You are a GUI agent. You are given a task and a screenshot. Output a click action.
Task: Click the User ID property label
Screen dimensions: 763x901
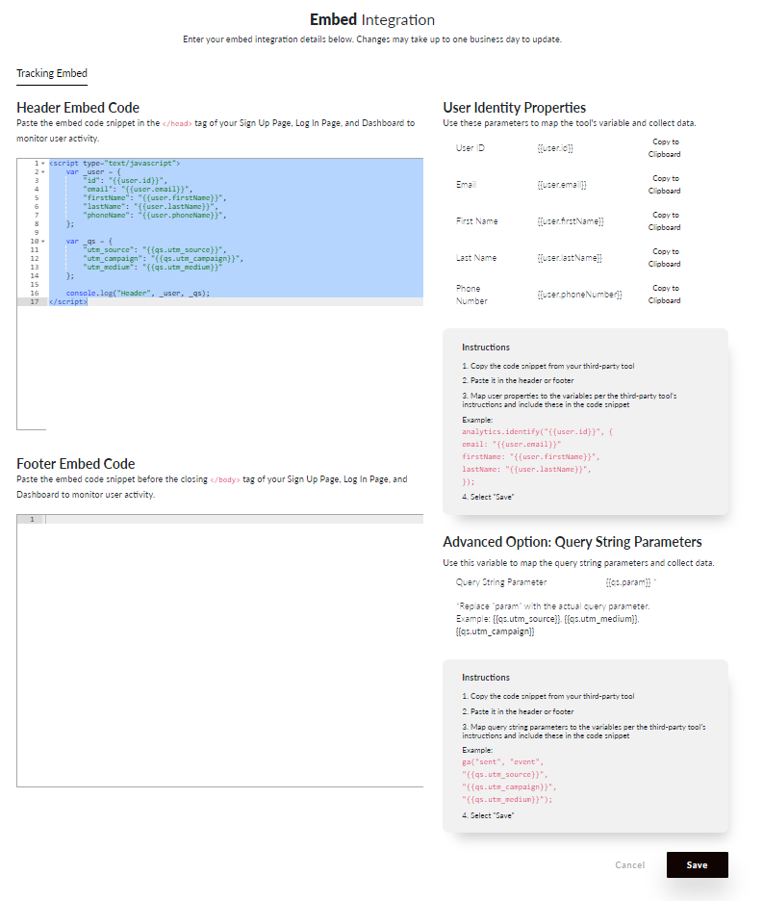tap(471, 147)
